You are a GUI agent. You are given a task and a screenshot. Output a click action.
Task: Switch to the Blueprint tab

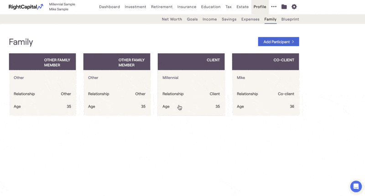tap(290, 19)
